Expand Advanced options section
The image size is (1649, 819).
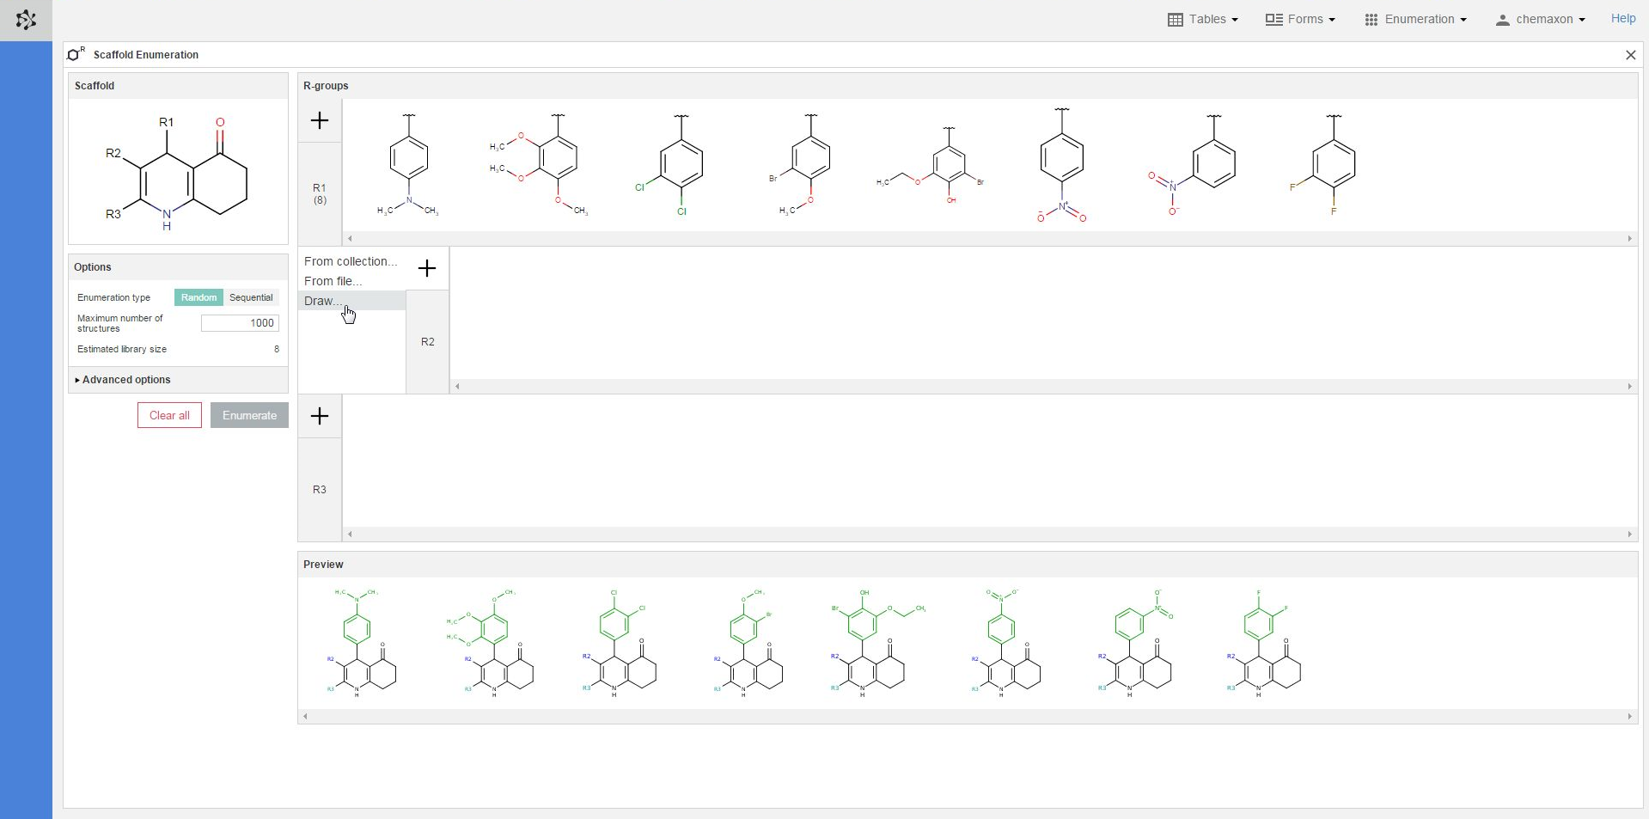pos(125,380)
